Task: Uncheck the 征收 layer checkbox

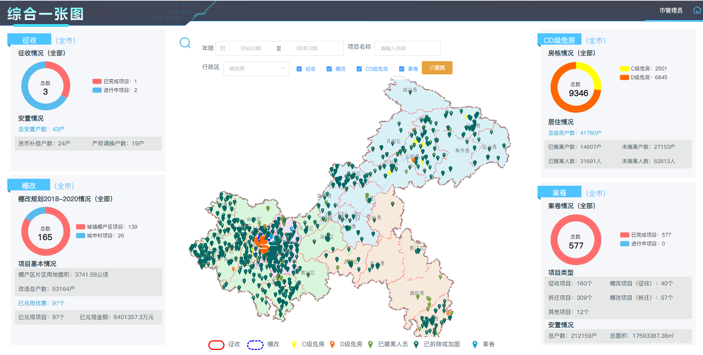Action: (299, 69)
